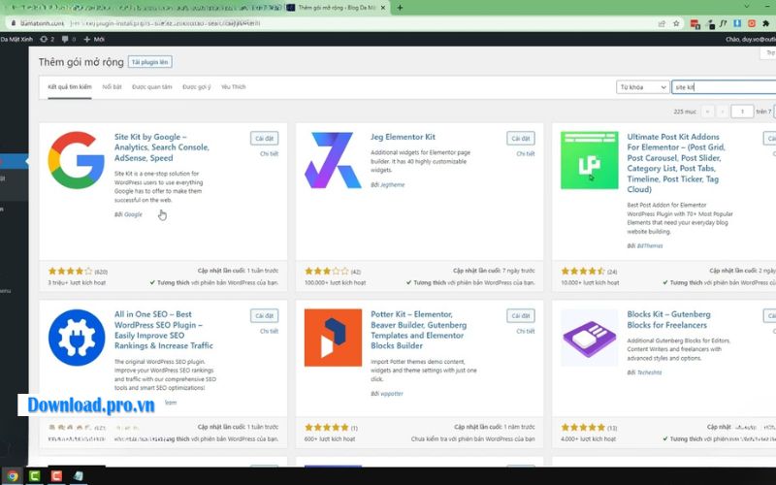Viewport: 776px width, 485px height.
Task: Install the Potter Kit plugin
Action: pos(521,316)
